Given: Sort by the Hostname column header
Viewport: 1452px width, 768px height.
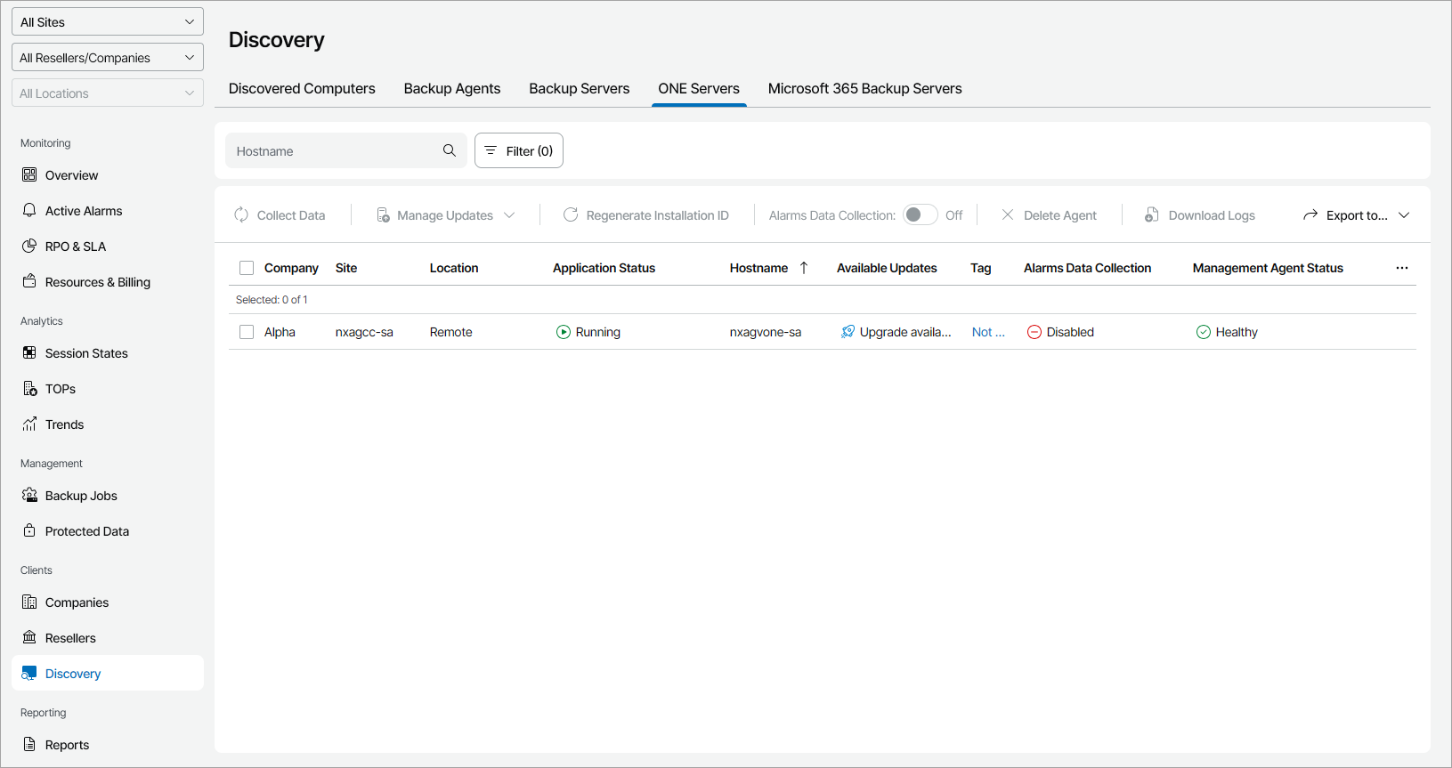Looking at the screenshot, I should 758,268.
